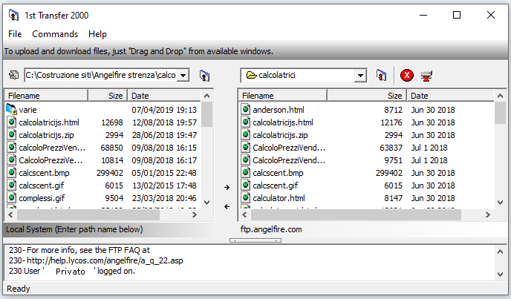Click remote size value 8712

(393, 110)
